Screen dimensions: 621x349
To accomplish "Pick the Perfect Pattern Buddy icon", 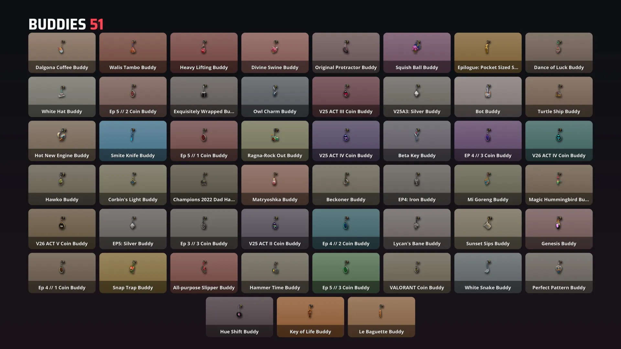I will [x=559, y=267].
